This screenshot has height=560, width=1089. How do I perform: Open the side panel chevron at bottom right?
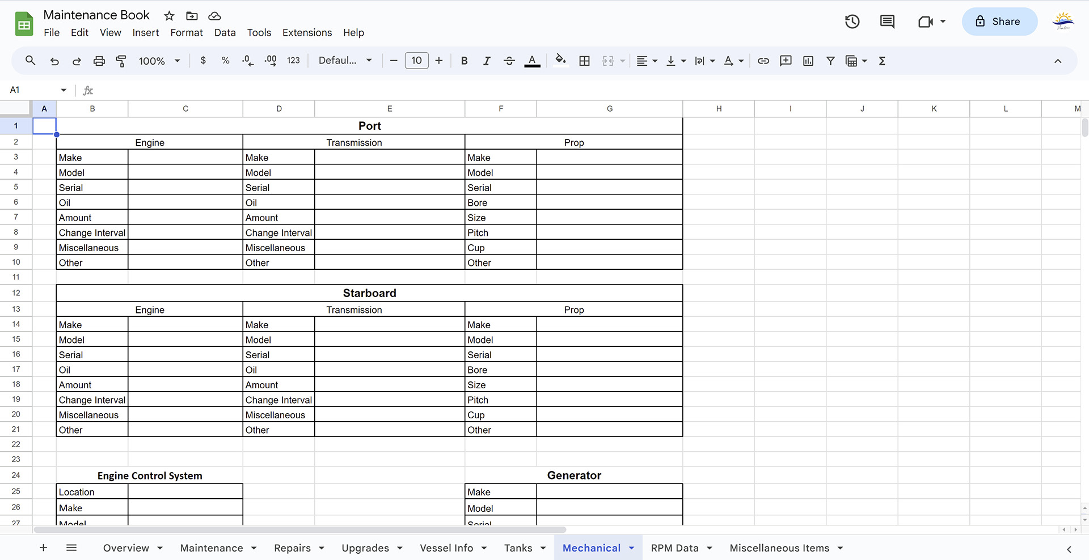(x=1069, y=549)
